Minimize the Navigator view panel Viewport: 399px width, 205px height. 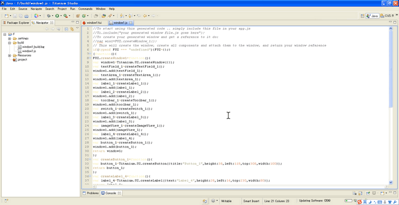(x=72, y=22)
